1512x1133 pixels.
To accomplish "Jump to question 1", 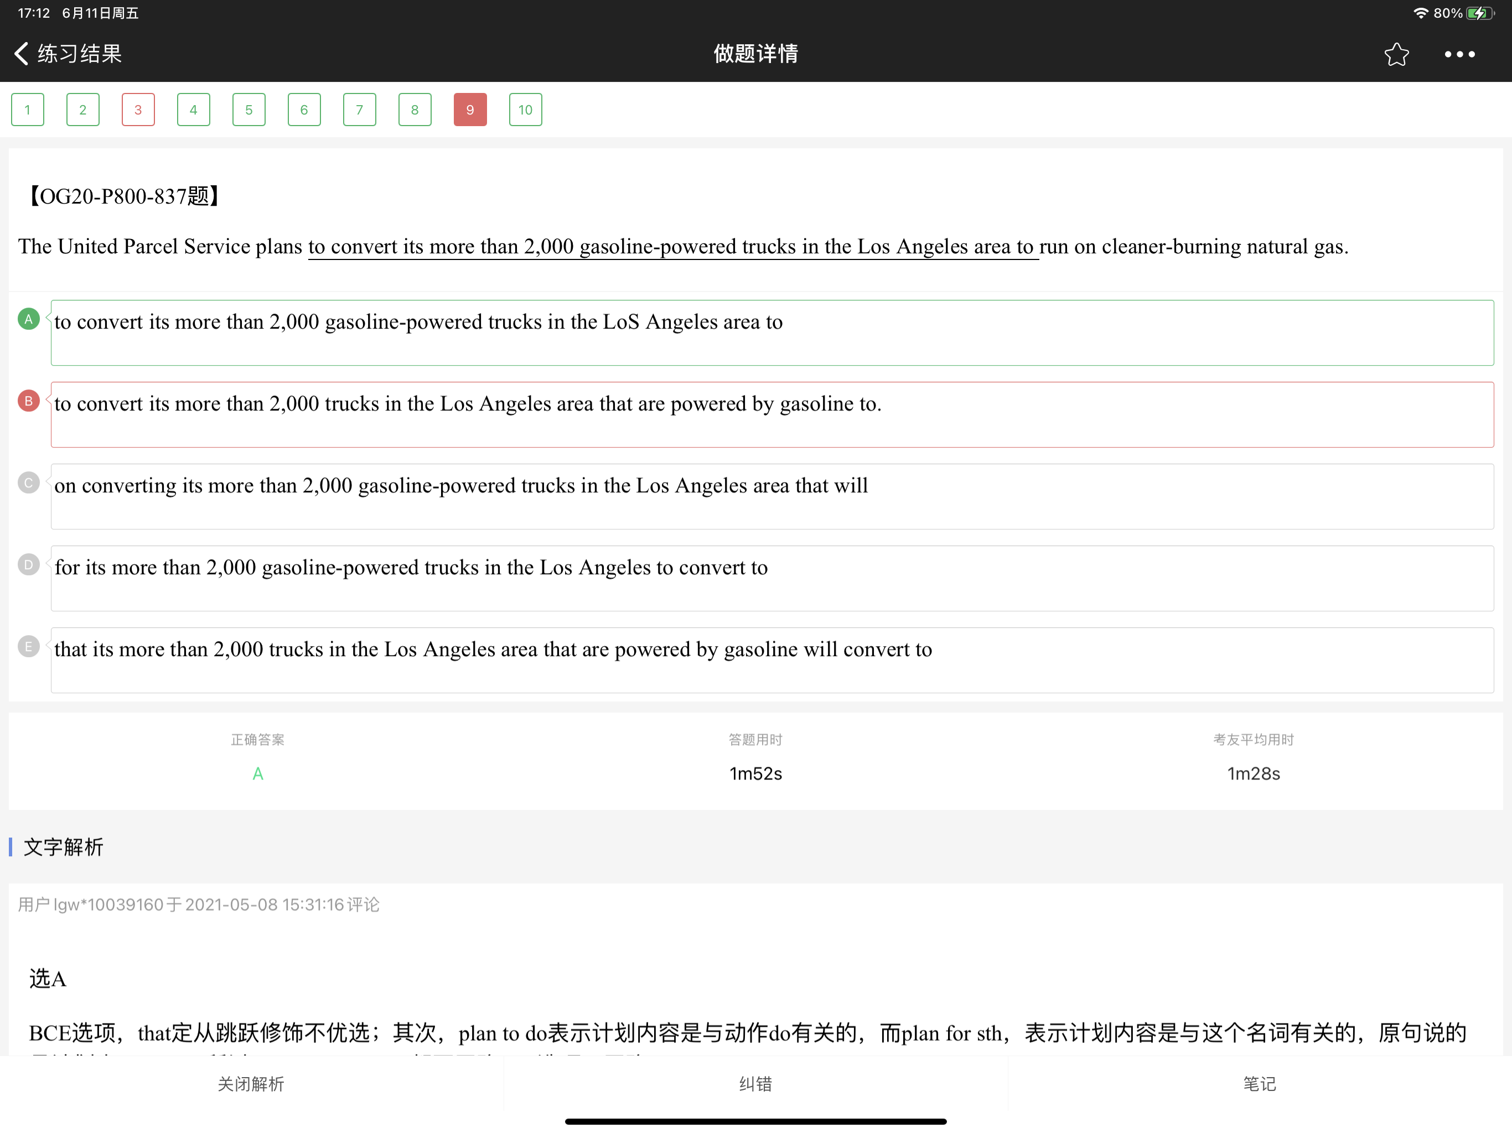I will (x=27, y=110).
